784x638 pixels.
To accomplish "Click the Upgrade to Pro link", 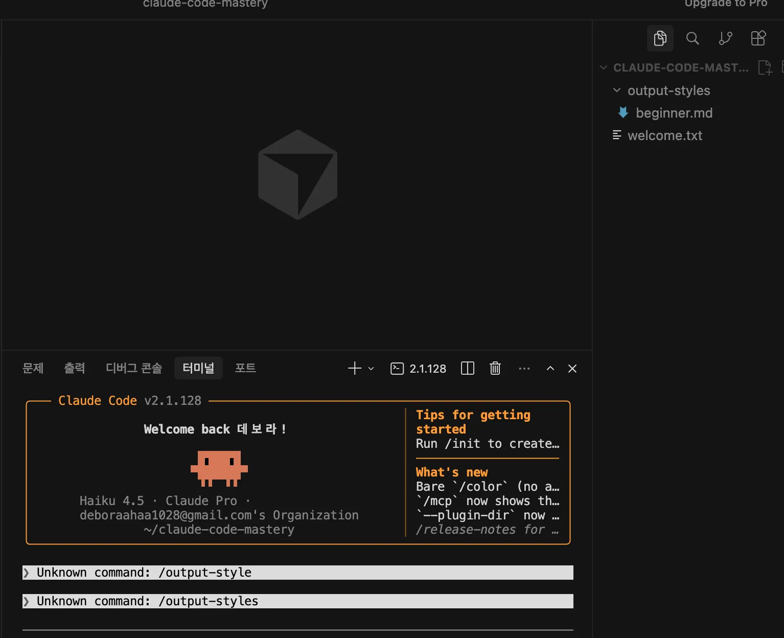I will pos(726,3).
